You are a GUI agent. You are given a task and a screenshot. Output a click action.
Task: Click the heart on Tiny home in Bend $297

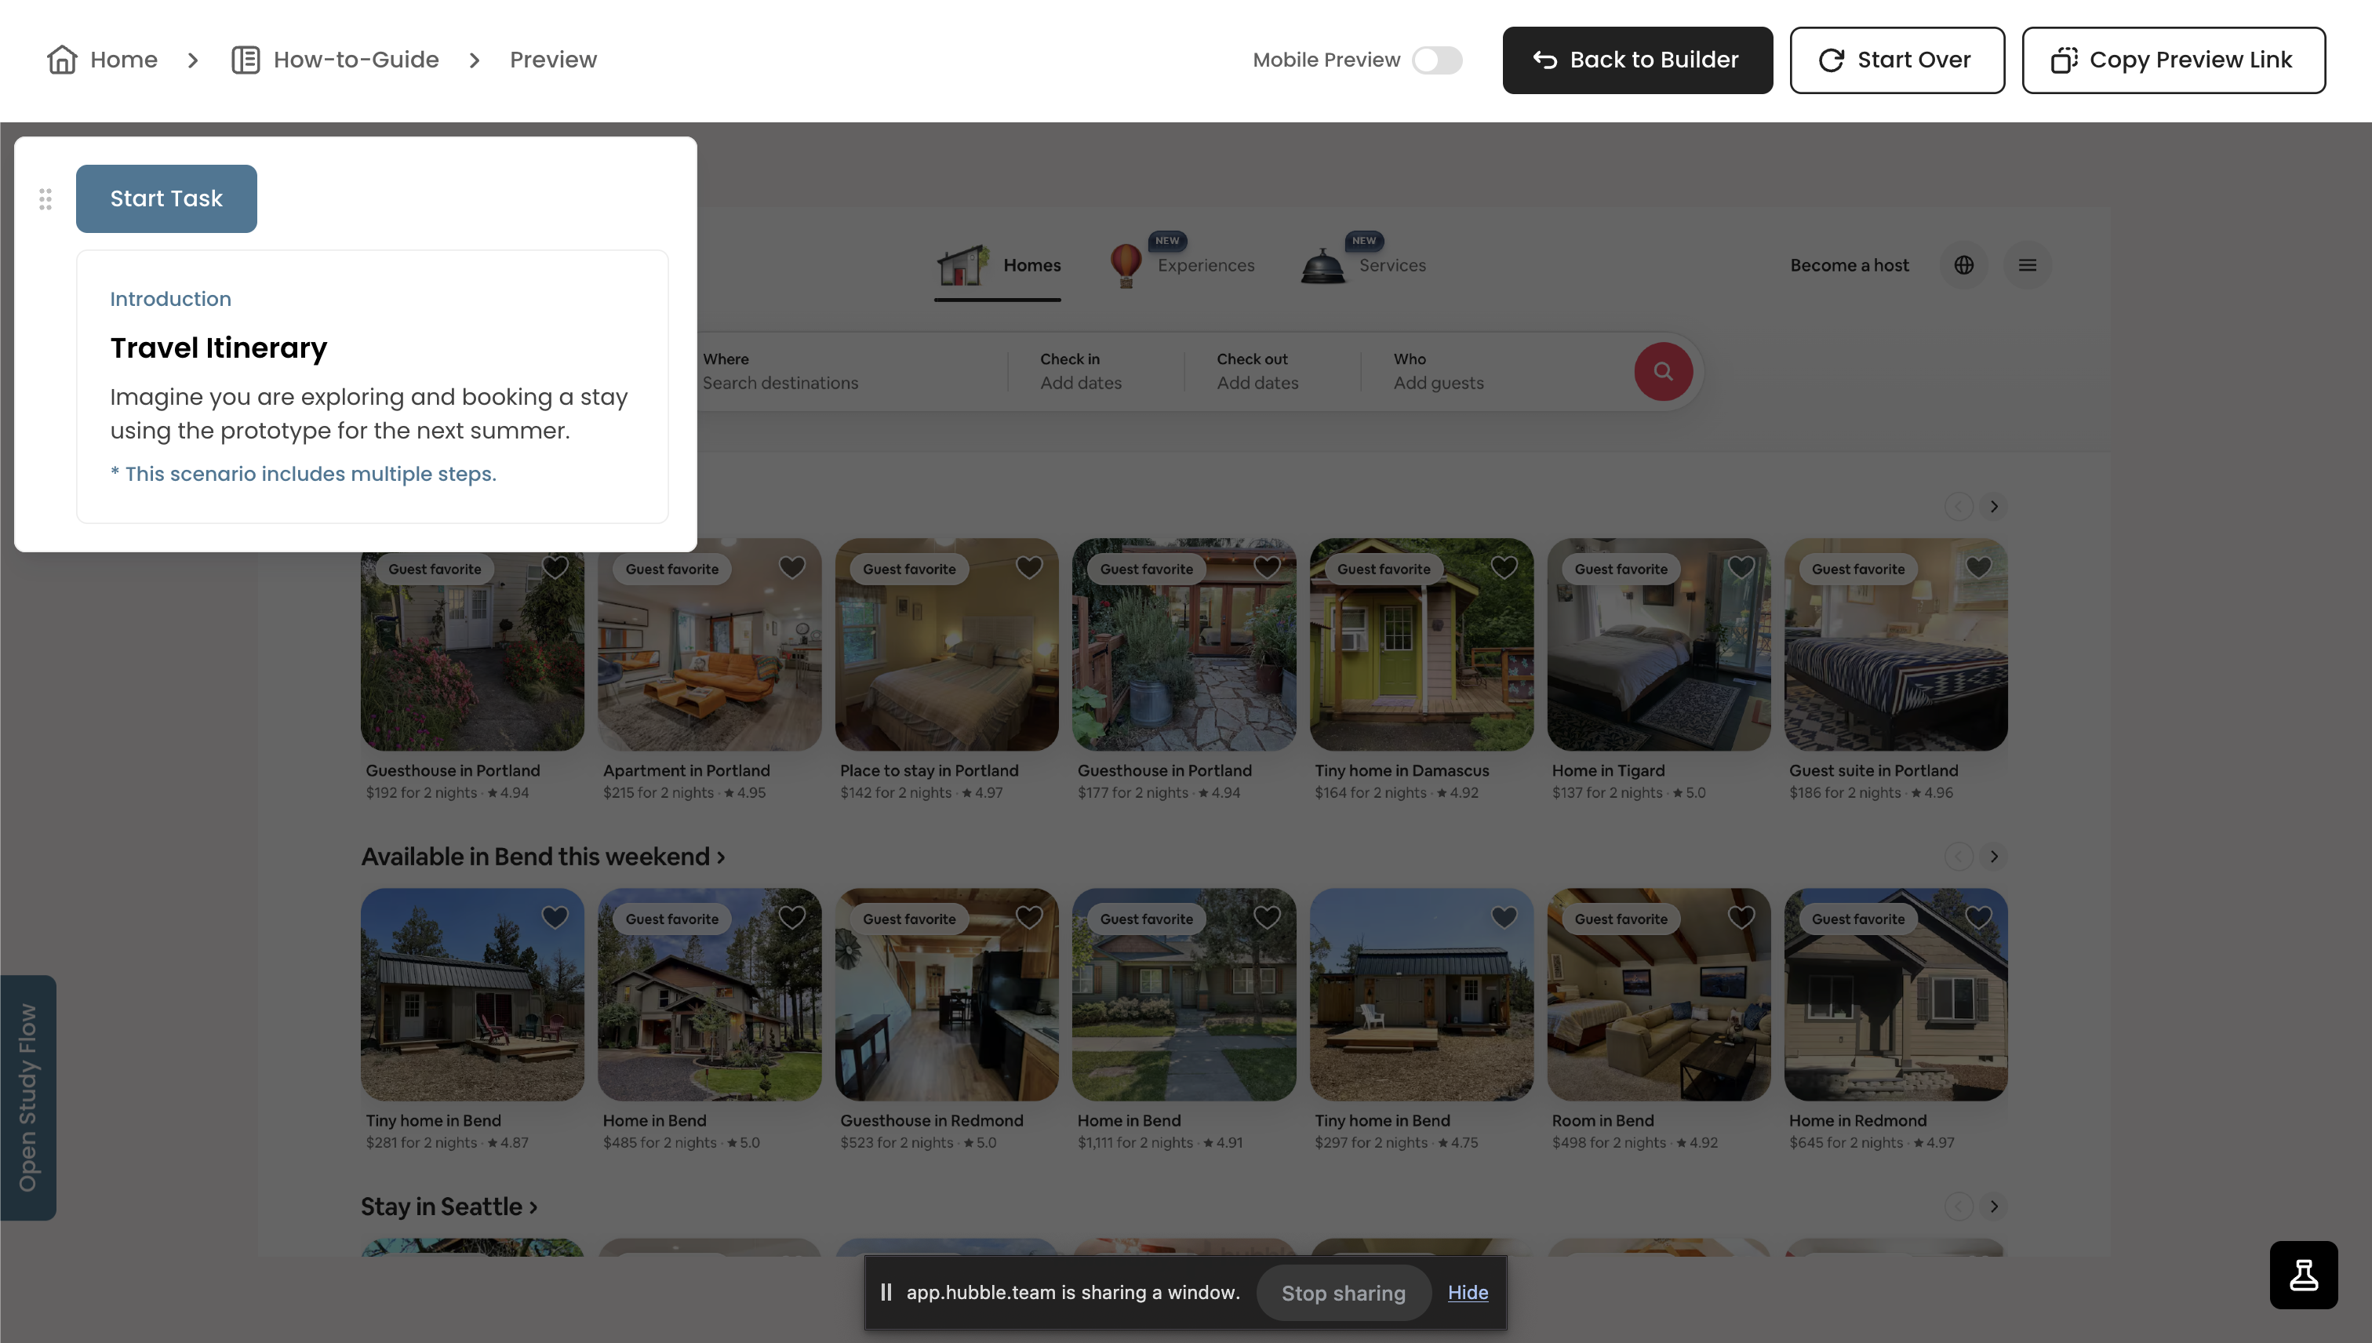tap(1504, 917)
